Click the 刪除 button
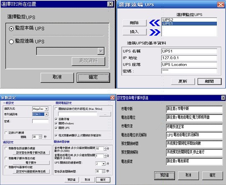The width and height of the screenshot is (226, 185). tap(135, 23)
